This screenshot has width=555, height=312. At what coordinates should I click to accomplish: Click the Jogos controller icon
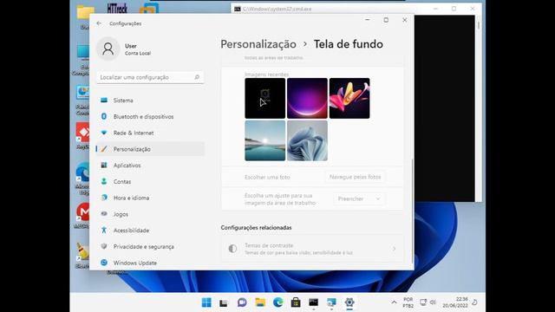pos(104,214)
